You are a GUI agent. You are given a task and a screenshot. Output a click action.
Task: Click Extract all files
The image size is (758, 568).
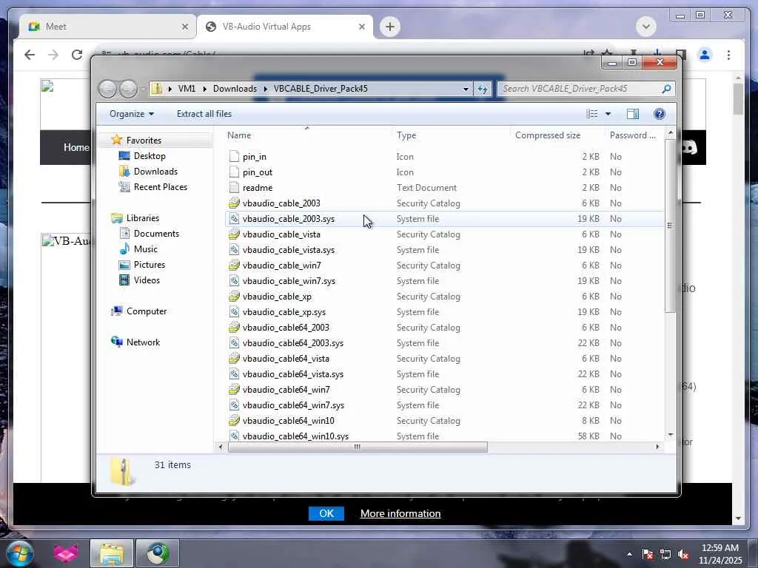point(204,114)
